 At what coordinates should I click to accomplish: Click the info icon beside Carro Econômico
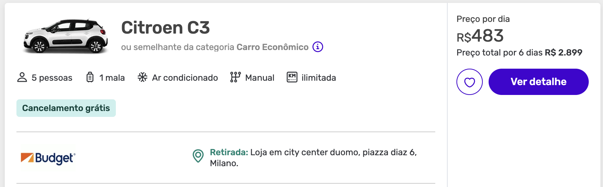click(318, 47)
